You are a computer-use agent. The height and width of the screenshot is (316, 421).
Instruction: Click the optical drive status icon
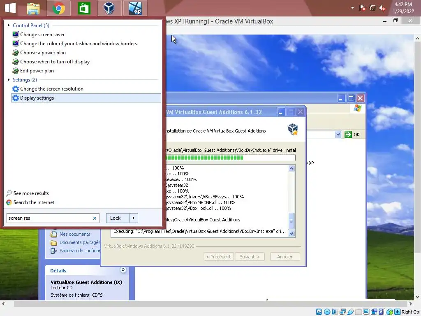pyautogui.click(x=327, y=312)
